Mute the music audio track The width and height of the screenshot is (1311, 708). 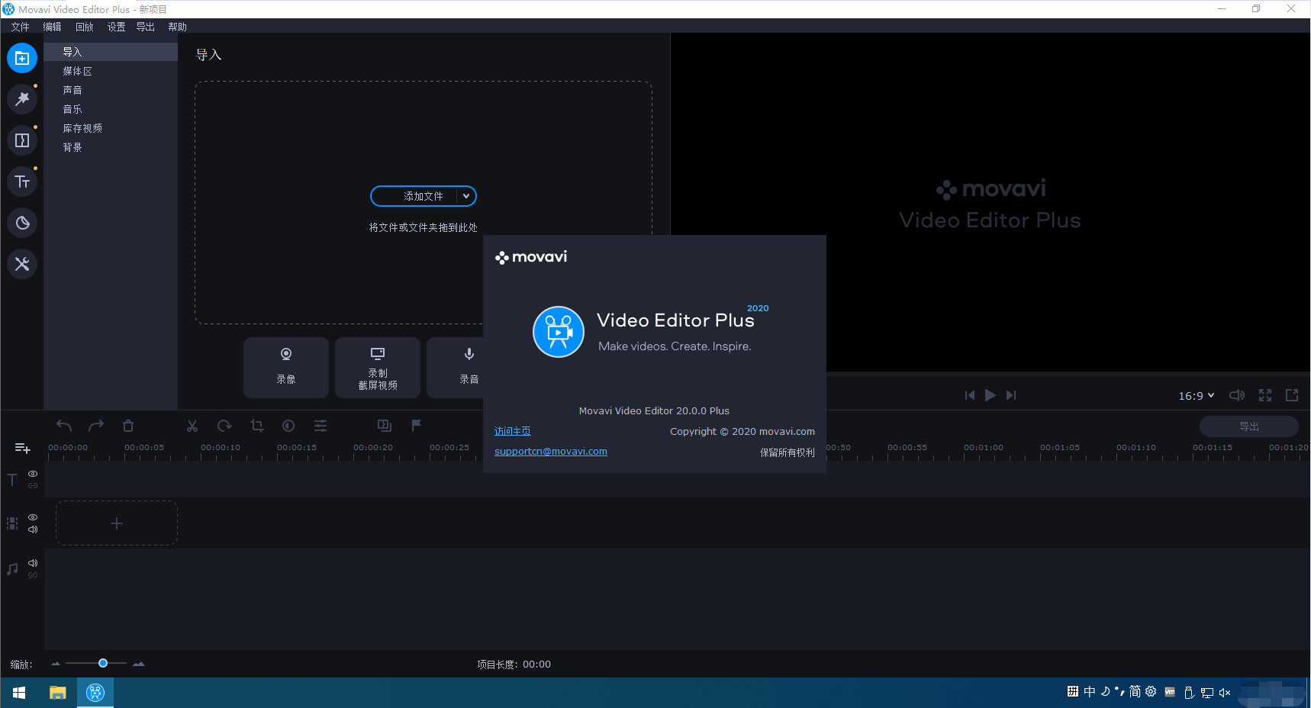pyautogui.click(x=33, y=563)
